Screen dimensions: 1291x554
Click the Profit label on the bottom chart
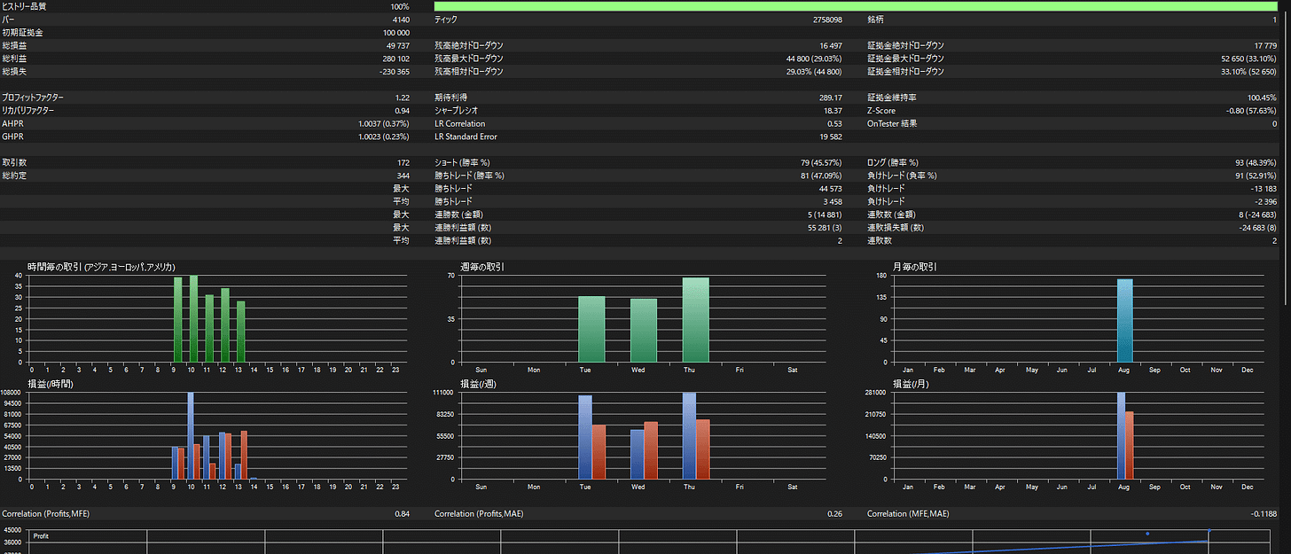(x=43, y=535)
